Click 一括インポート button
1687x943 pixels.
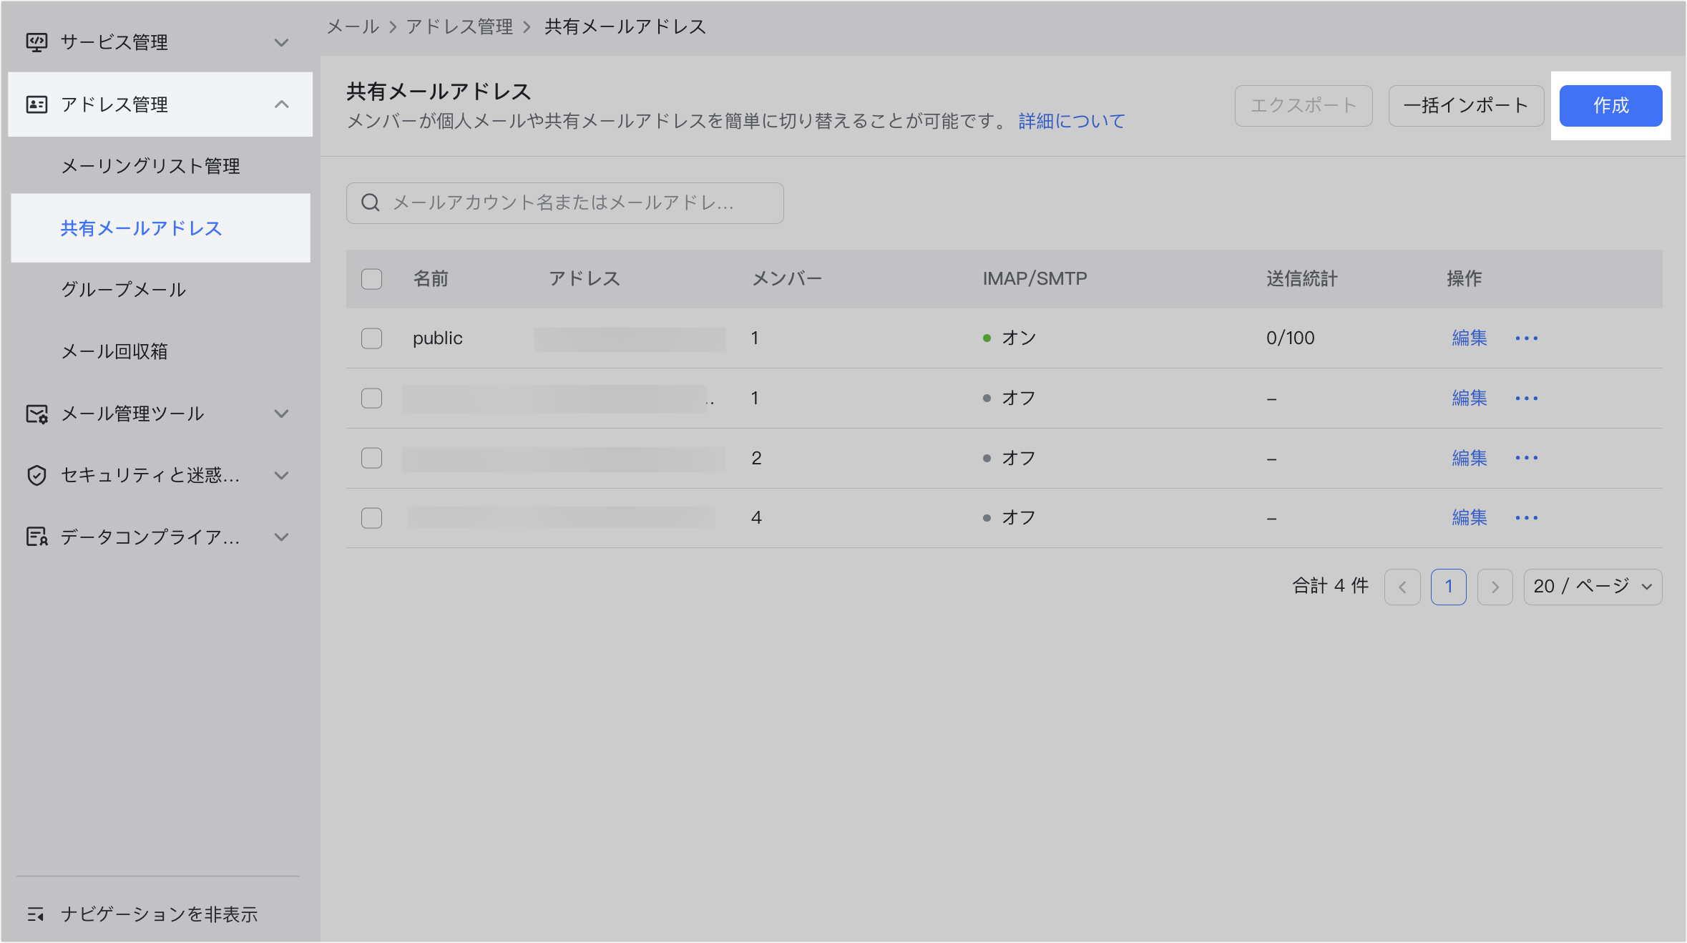[x=1465, y=106]
